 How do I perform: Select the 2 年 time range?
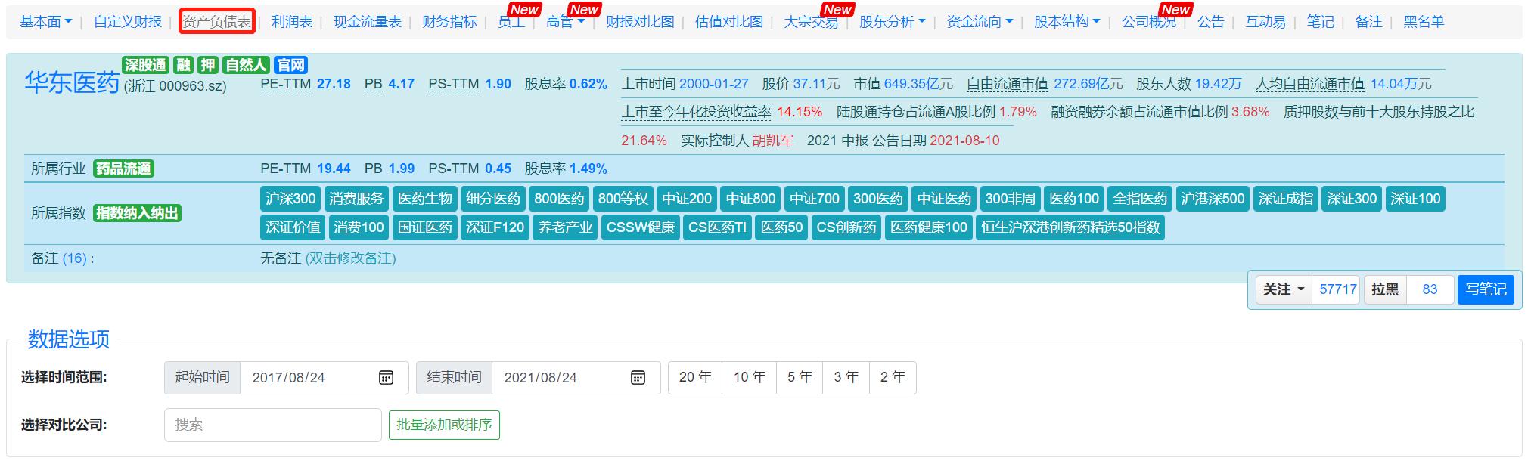pyautogui.click(x=893, y=378)
